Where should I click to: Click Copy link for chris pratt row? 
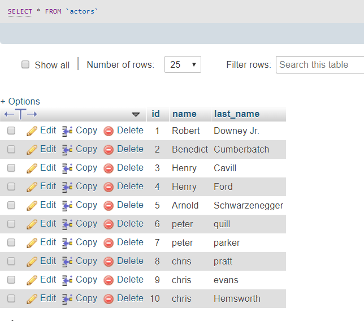point(86,261)
